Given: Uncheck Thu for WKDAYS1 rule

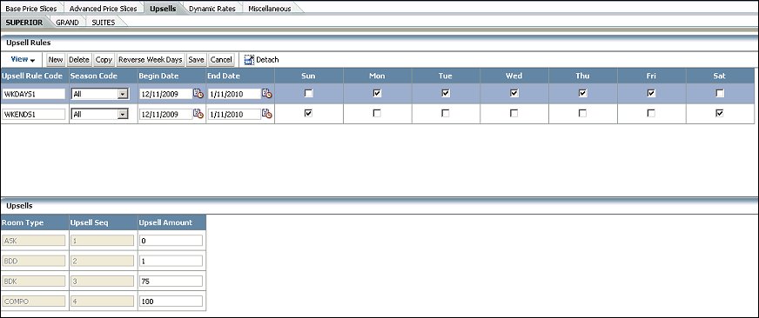Looking at the screenshot, I should point(583,94).
